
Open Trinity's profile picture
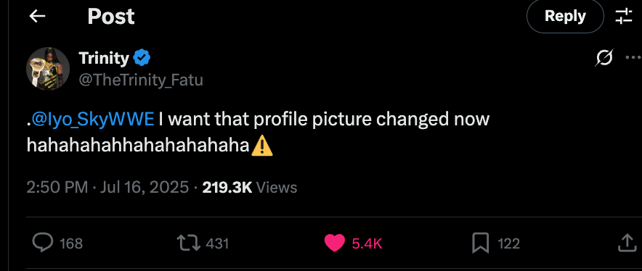click(x=48, y=68)
